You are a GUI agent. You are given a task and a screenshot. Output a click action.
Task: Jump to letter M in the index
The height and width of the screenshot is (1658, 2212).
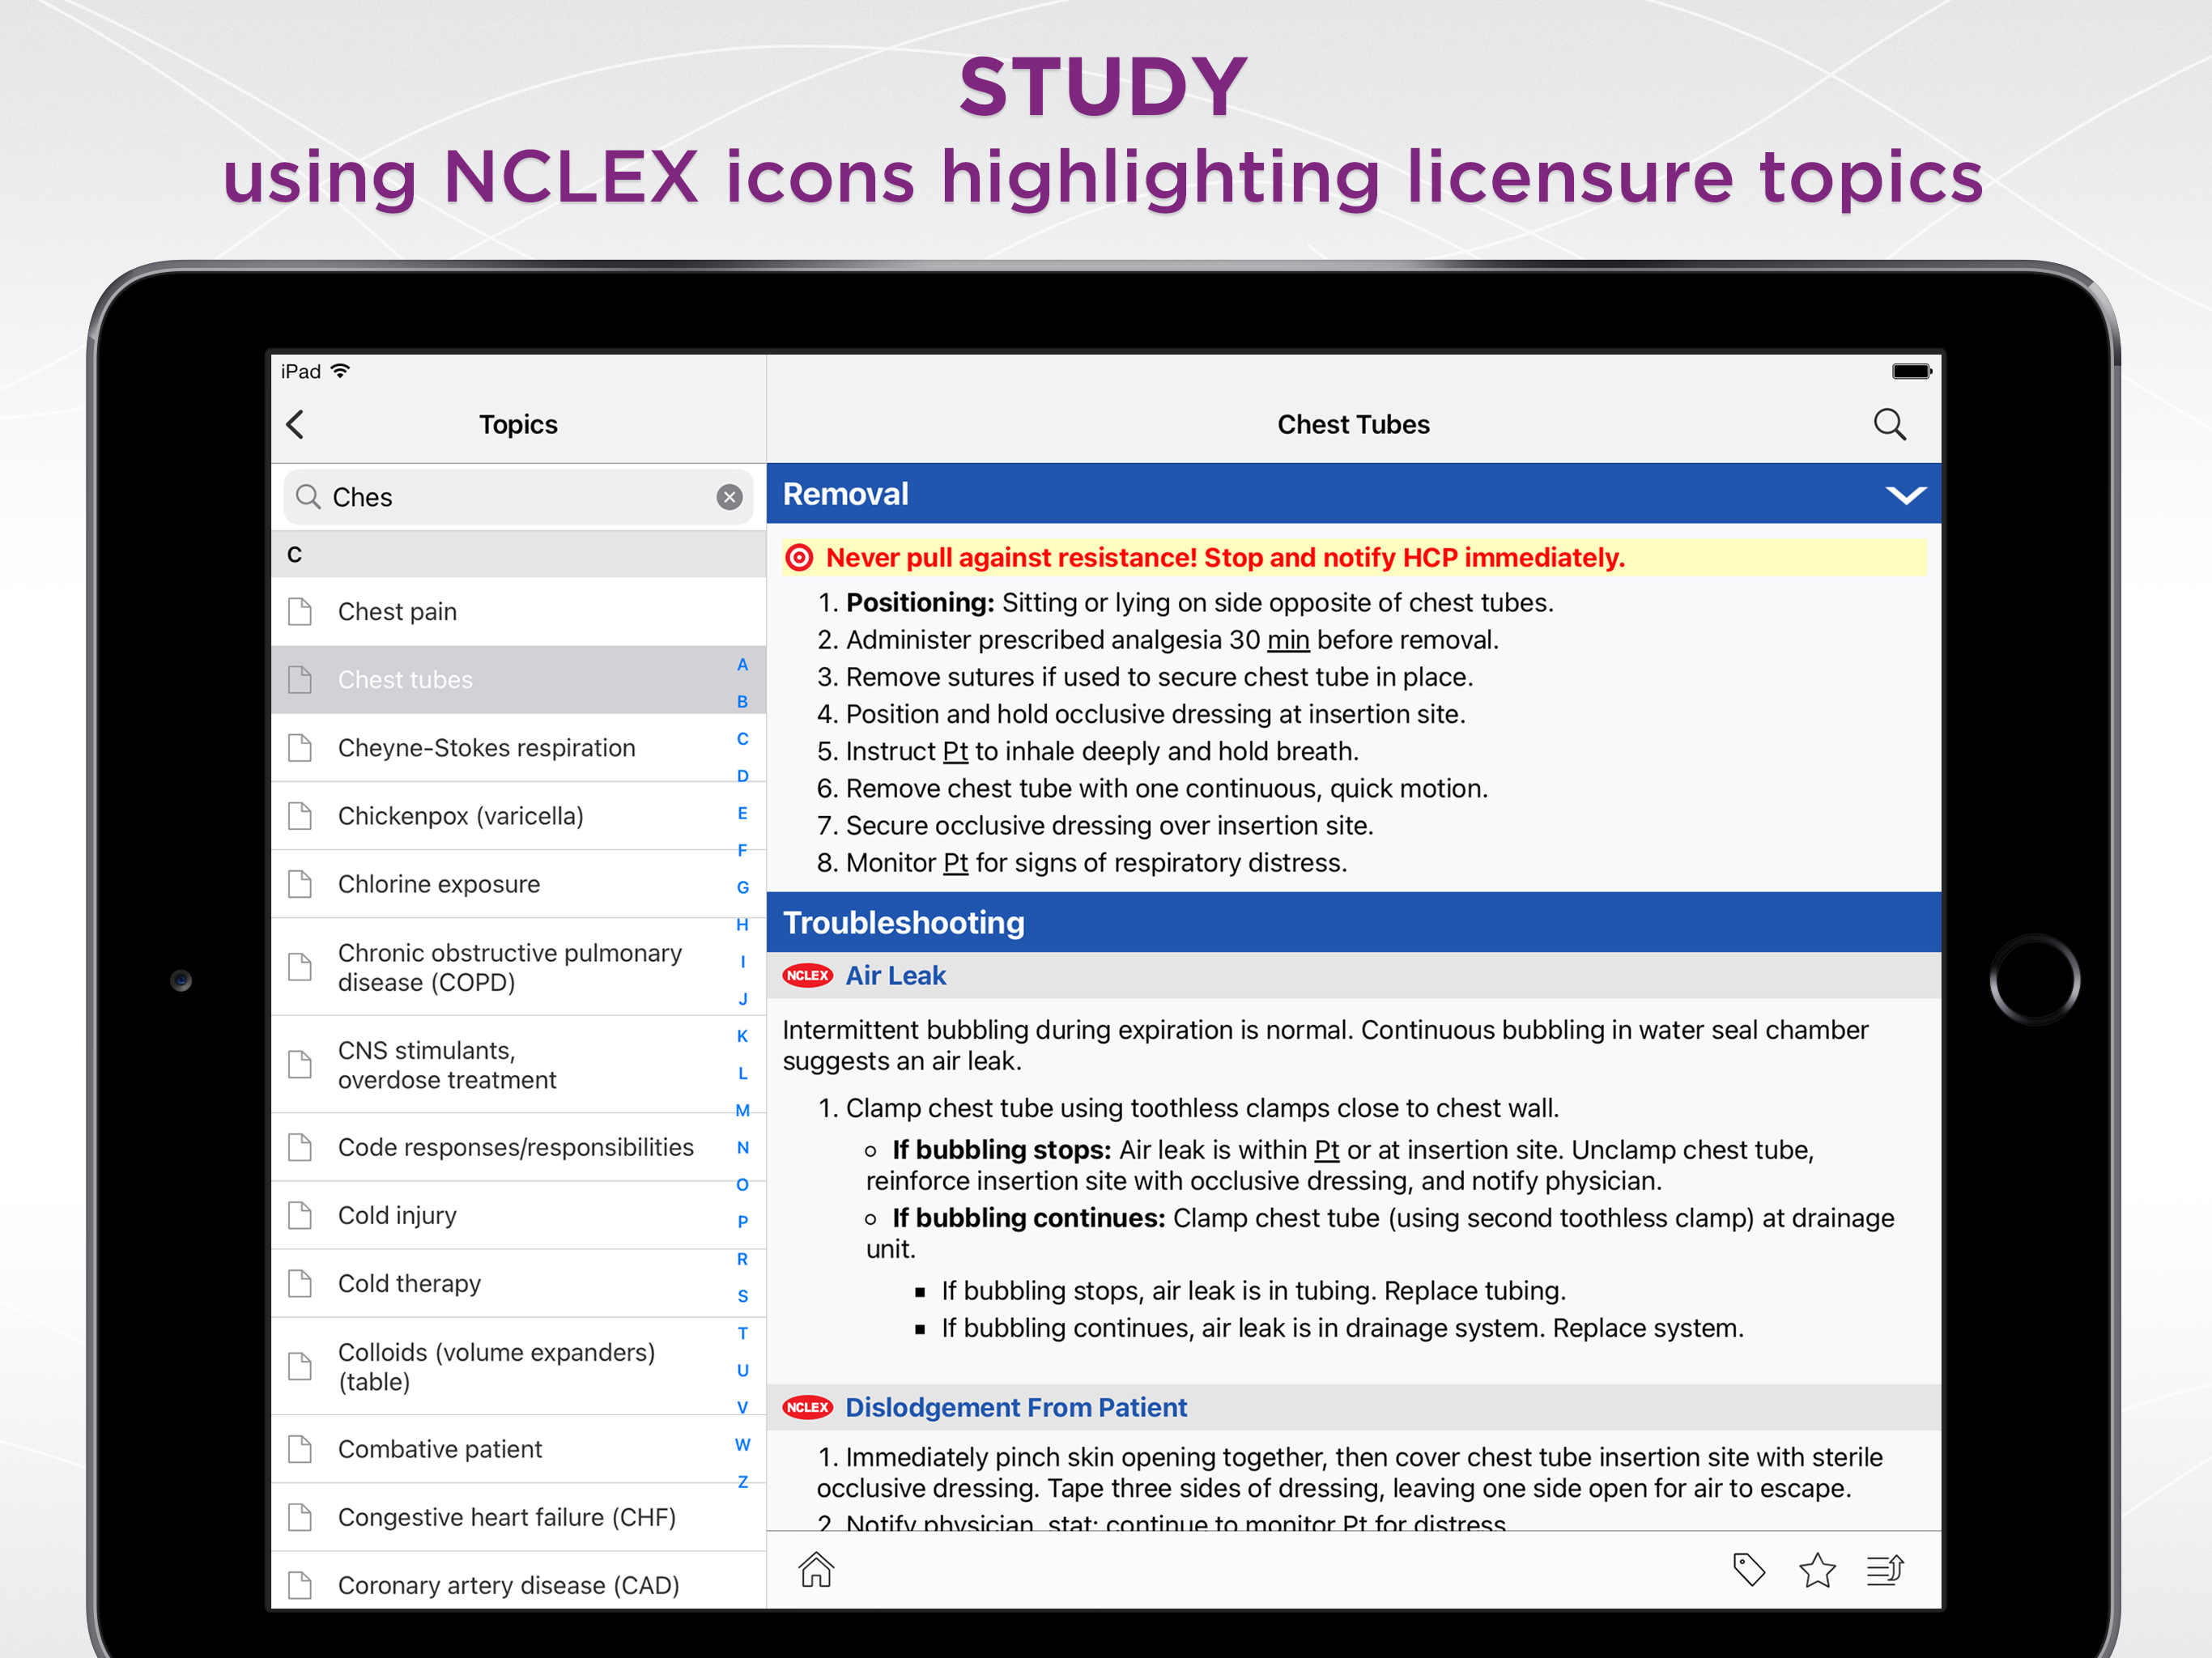[742, 1110]
